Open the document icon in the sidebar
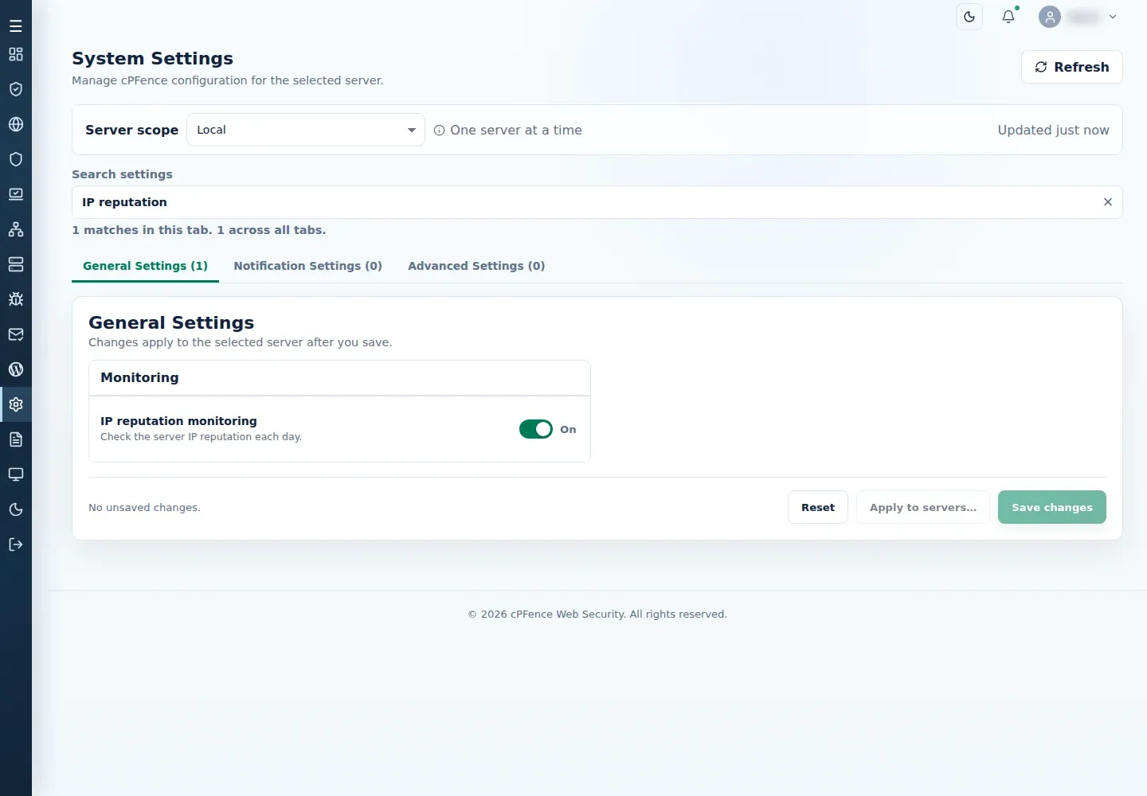The height and width of the screenshot is (796, 1147). pos(16,439)
